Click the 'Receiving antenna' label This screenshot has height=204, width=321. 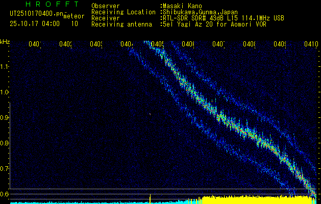coord(122,24)
